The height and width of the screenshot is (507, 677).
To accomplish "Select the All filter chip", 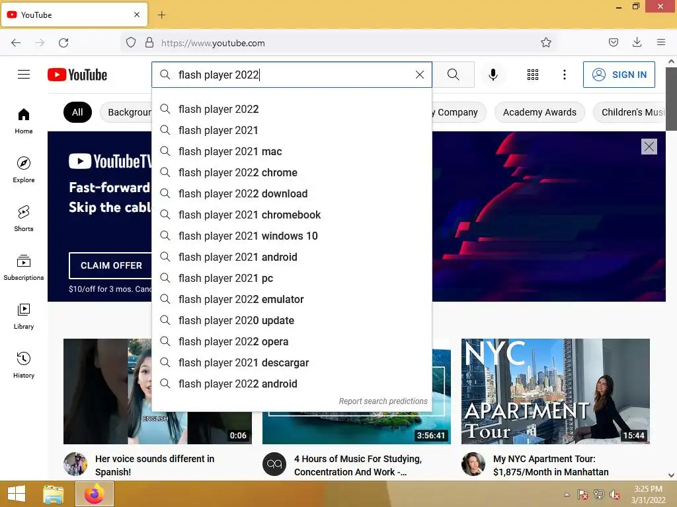I will point(77,112).
